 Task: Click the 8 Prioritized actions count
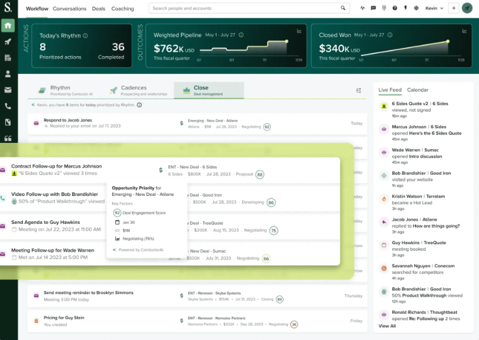[43, 47]
